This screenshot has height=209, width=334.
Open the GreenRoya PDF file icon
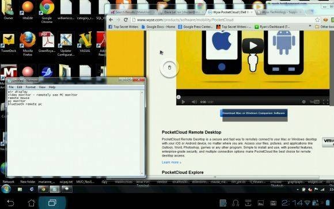pos(47,42)
